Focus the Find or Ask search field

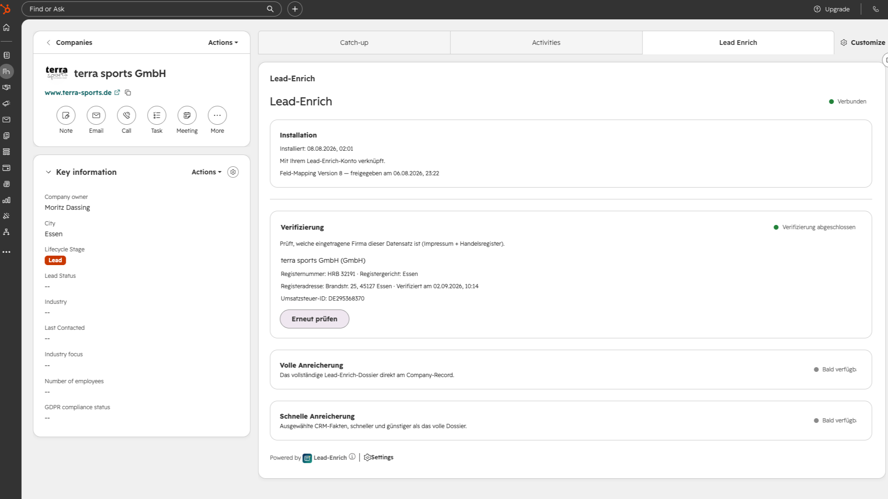tap(151, 9)
